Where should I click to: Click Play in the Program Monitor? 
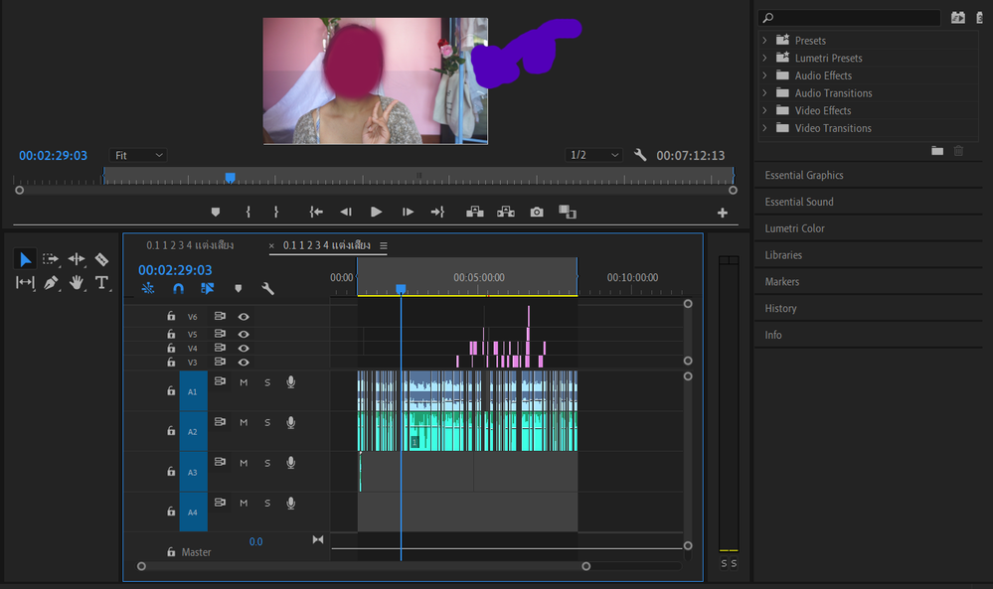[376, 212]
